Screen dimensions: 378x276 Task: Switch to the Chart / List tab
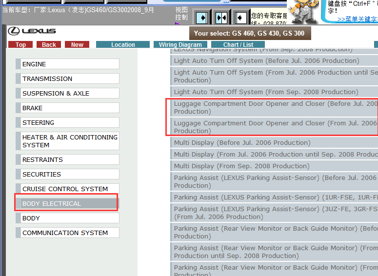(x=238, y=44)
